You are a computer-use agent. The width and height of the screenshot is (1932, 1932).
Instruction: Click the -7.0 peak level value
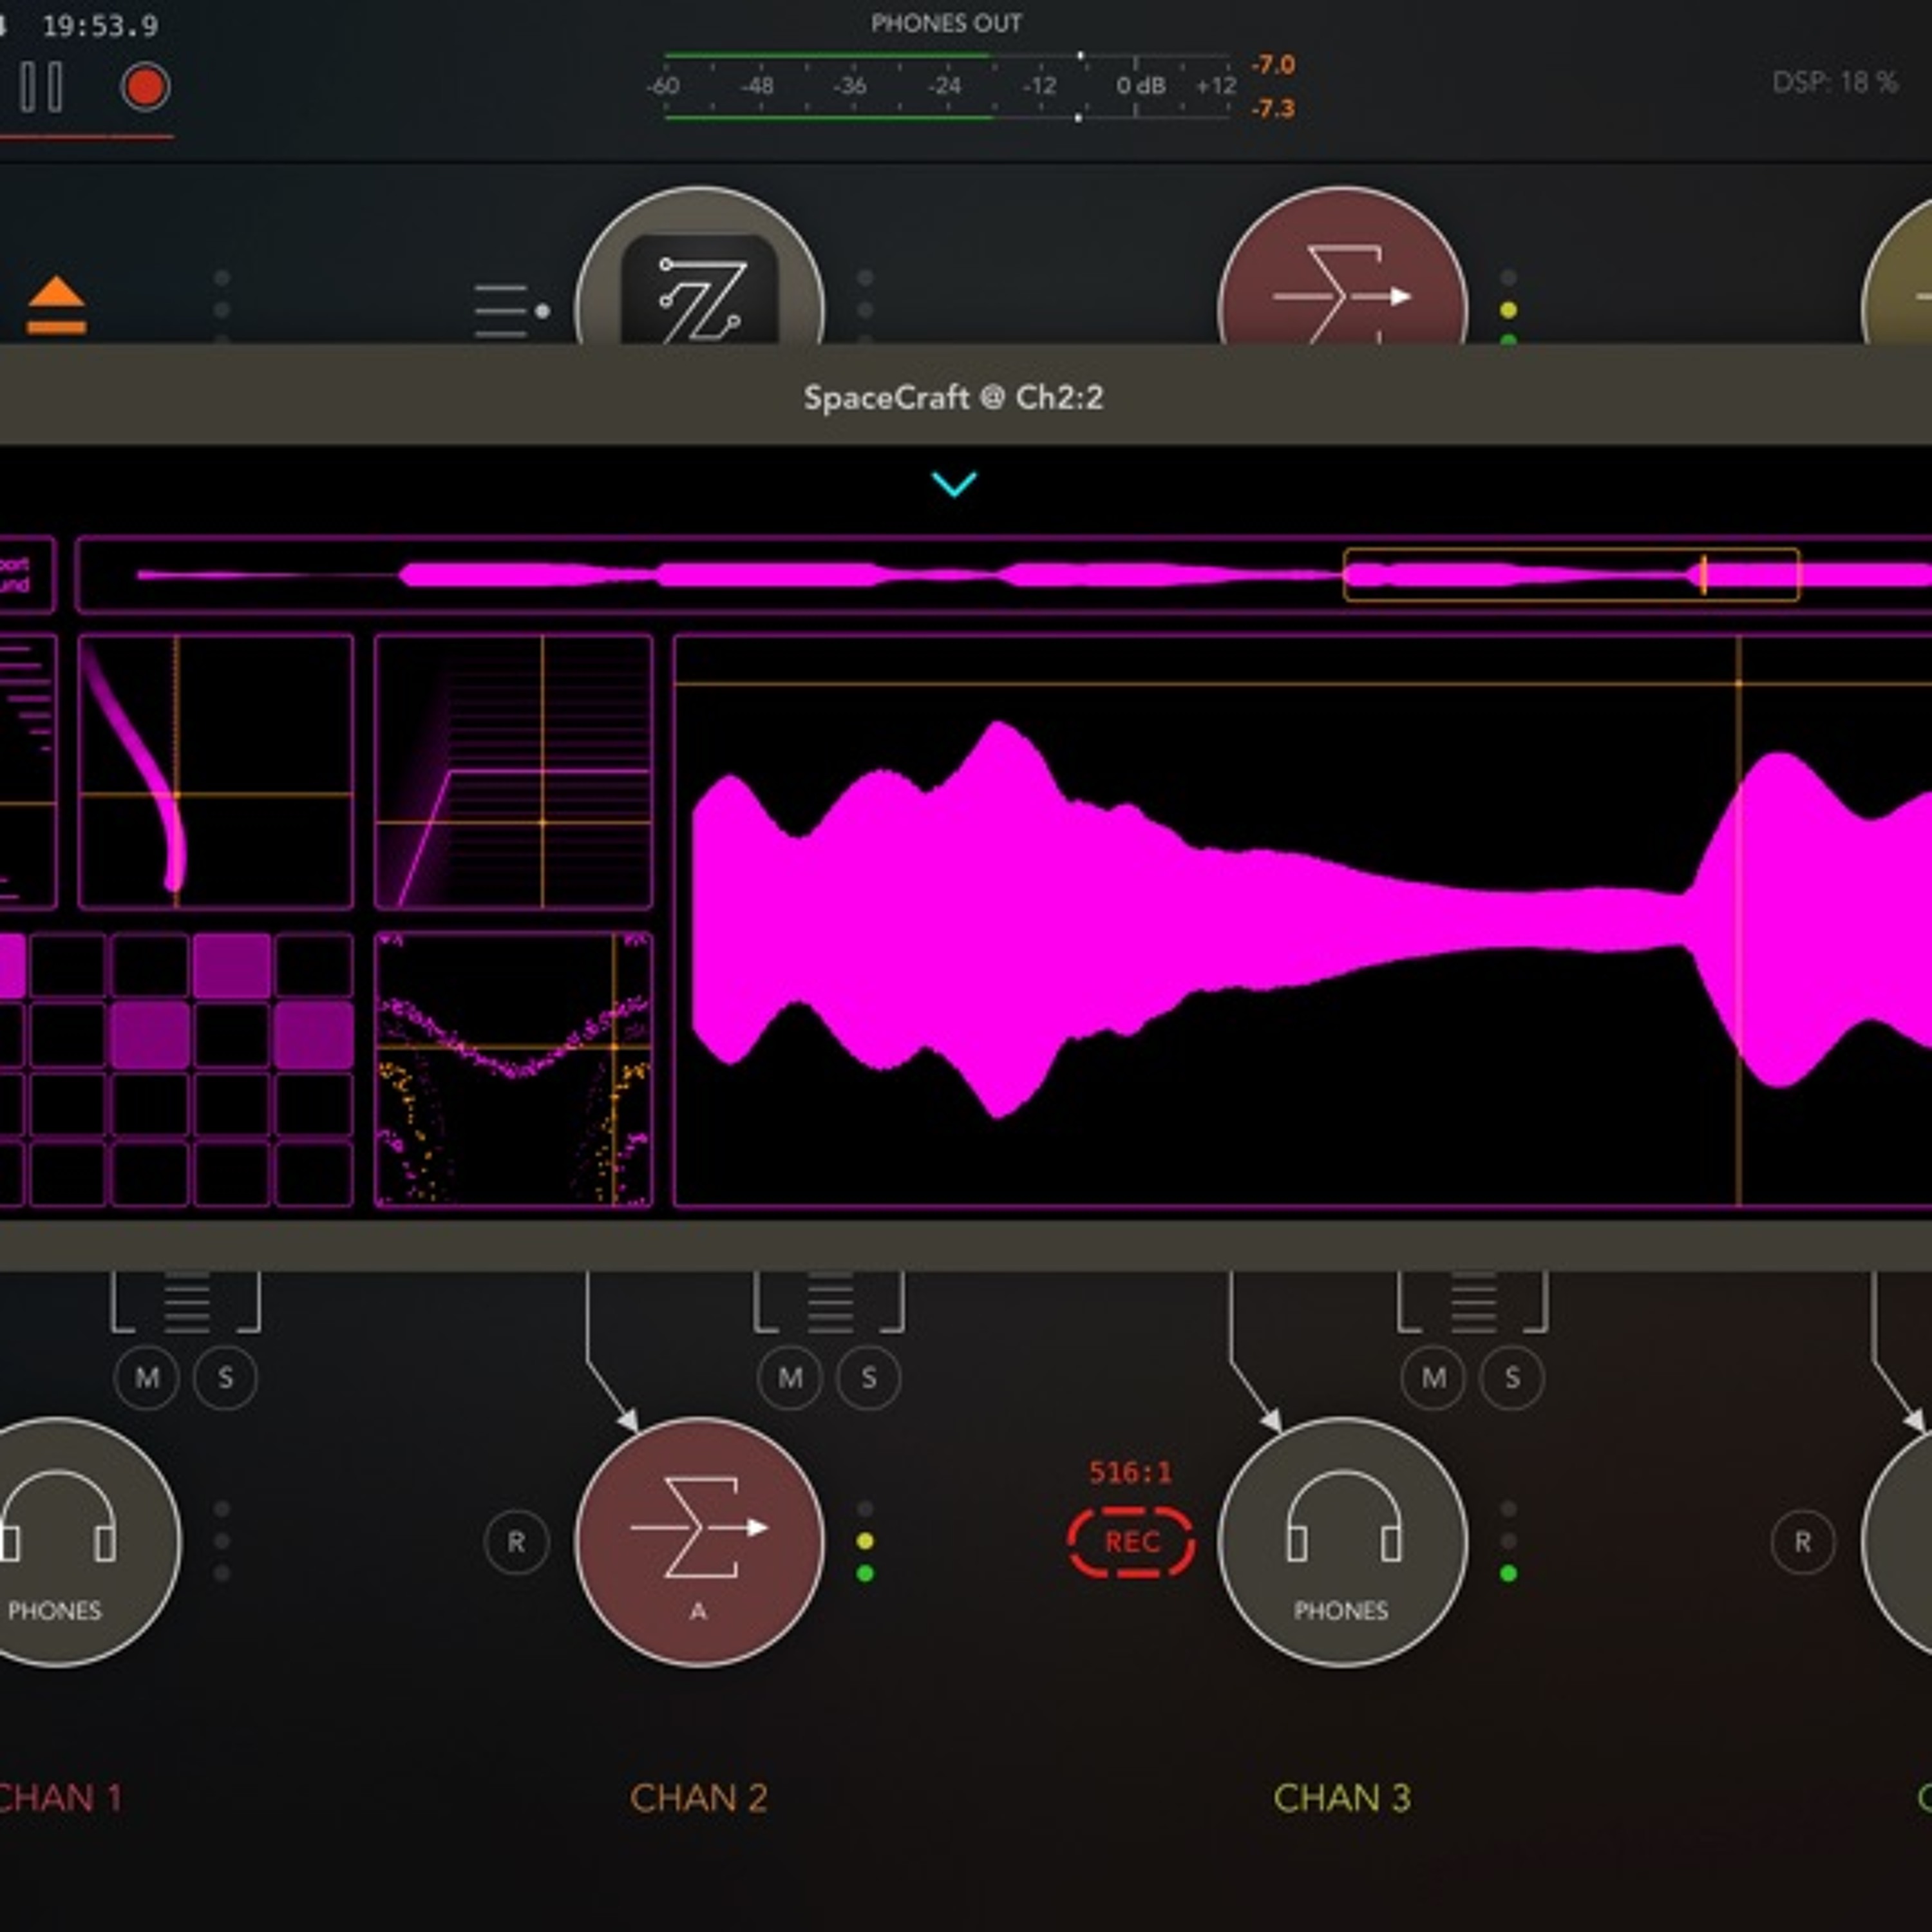[x=1273, y=65]
